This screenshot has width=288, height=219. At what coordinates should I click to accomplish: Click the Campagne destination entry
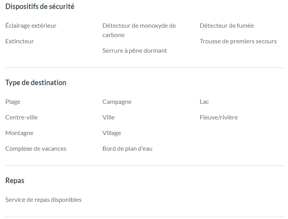[117, 102]
